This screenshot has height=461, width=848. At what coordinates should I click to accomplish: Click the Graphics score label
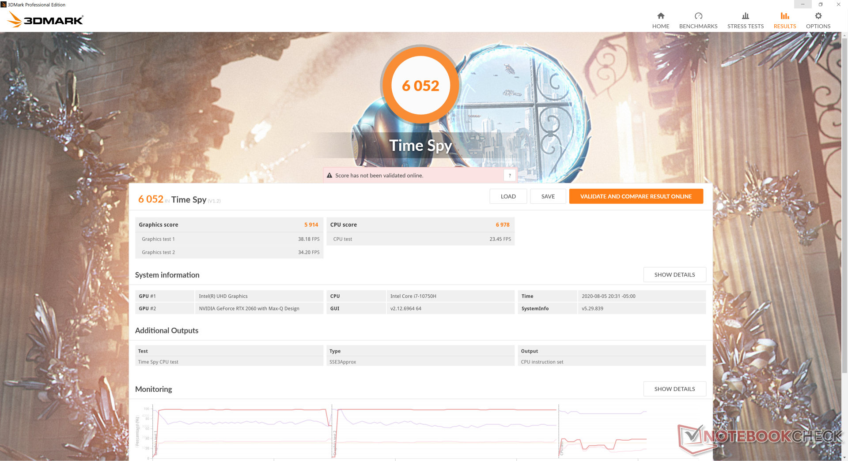[158, 225]
